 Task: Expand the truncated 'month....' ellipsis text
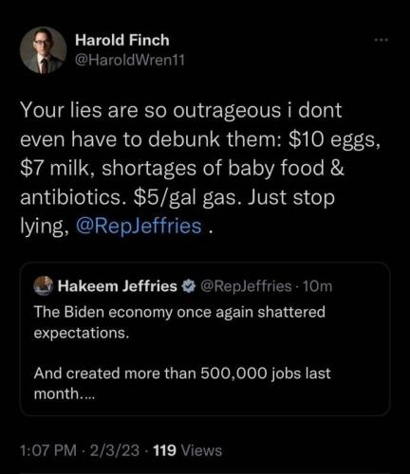click(65, 393)
